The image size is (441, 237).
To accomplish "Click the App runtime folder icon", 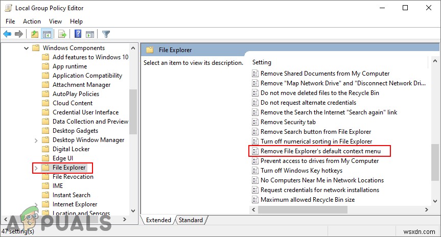I will (45, 66).
